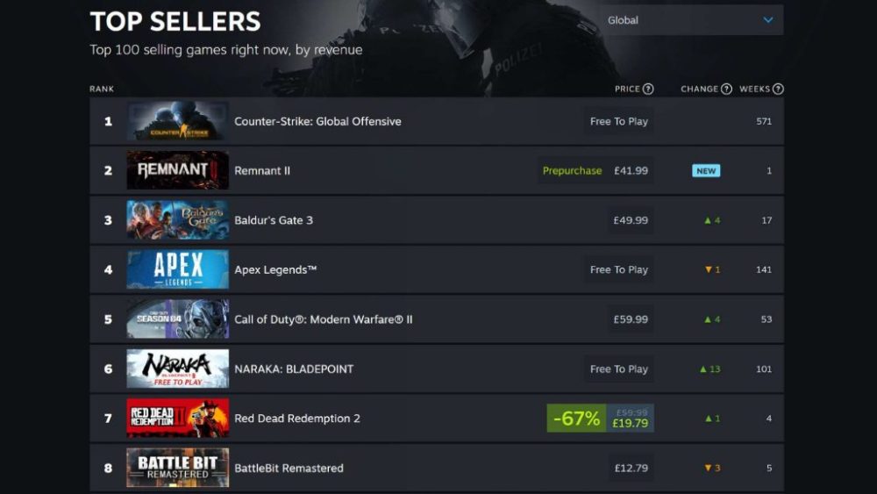The image size is (877, 494).
Task: Click the NEW badge on Remnant II row
Action: click(x=706, y=170)
